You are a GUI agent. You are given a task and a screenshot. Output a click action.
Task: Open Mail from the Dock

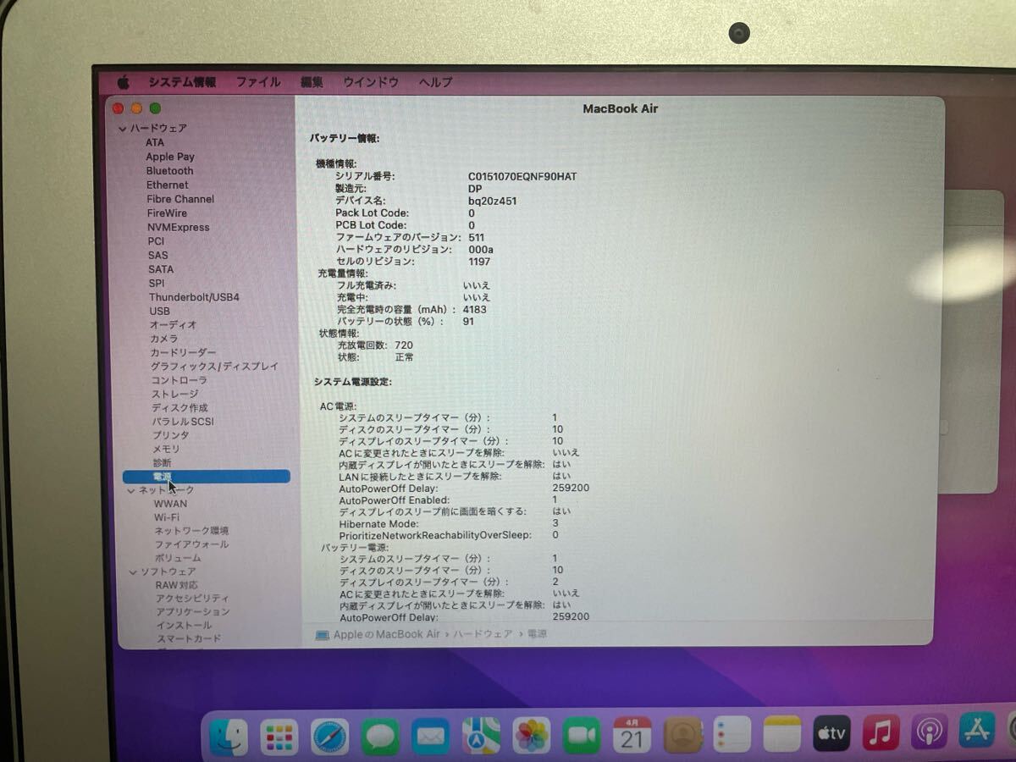(x=430, y=737)
